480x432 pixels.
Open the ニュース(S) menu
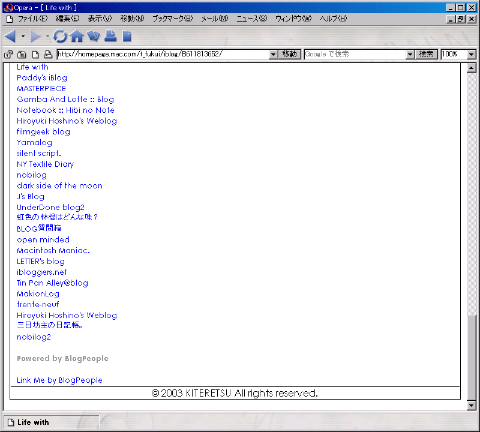(x=251, y=19)
